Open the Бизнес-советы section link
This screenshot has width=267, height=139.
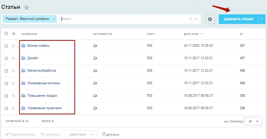tap(38, 46)
